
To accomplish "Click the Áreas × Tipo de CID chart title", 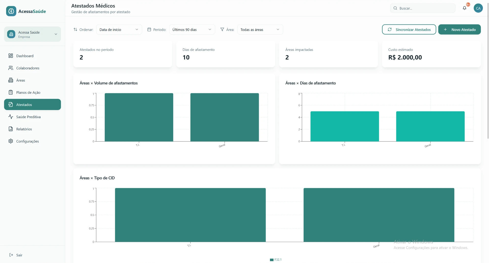I will [x=97, y=178].
